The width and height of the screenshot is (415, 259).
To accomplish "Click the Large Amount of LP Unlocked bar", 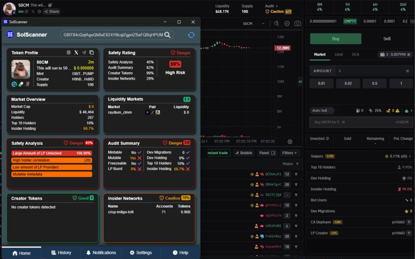I will click(x=52, y=153).
